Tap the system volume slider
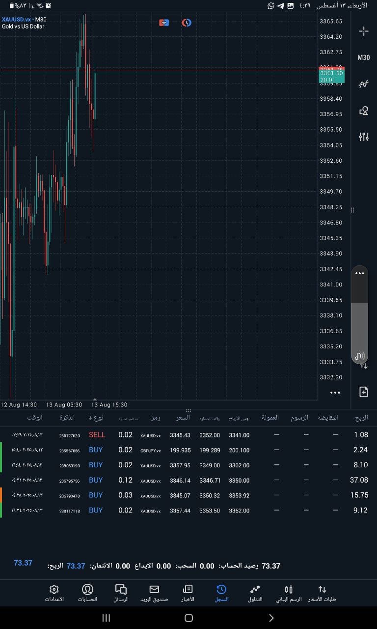The width and height of the screenshot is (377, 629). pyautogui.click(x=360, y=324)
